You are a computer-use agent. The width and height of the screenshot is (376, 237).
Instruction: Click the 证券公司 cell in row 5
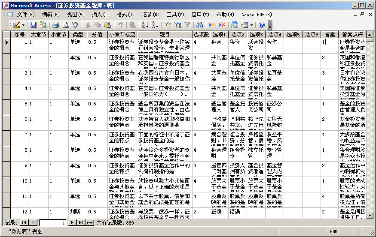tap(274, 107)
